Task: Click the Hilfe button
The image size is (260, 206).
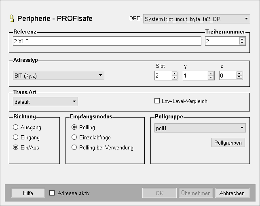Action: click(28, 193)
